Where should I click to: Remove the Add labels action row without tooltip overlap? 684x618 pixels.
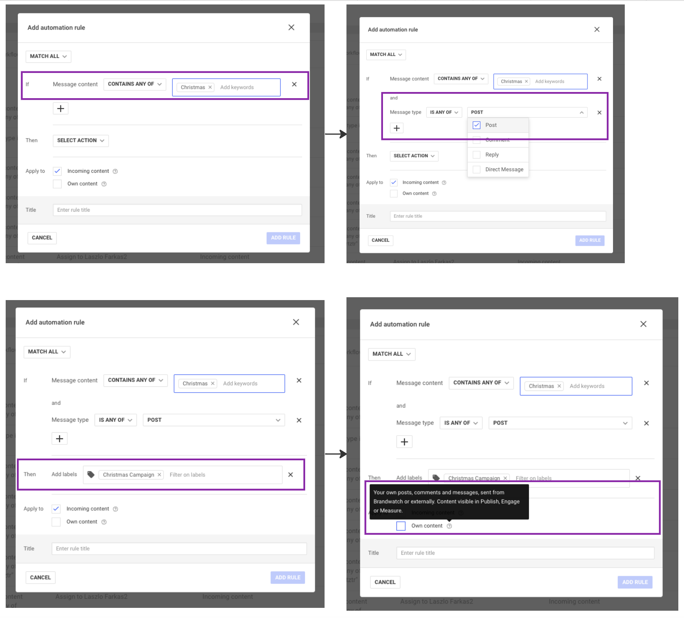pyautogui.click(x=290, y=474)
